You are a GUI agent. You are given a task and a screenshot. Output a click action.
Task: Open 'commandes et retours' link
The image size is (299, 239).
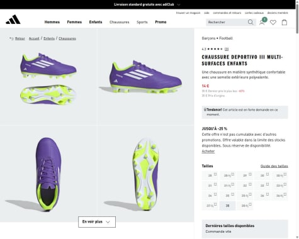click(x=227, y=13)
